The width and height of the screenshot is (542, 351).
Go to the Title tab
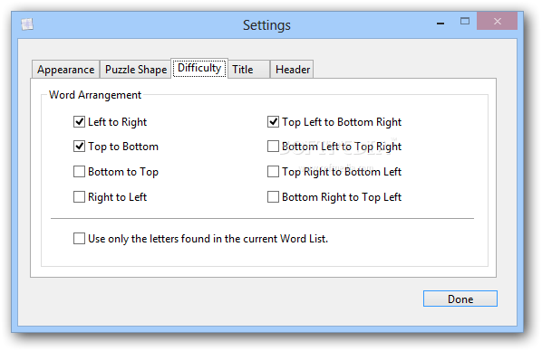pos(249,70)
